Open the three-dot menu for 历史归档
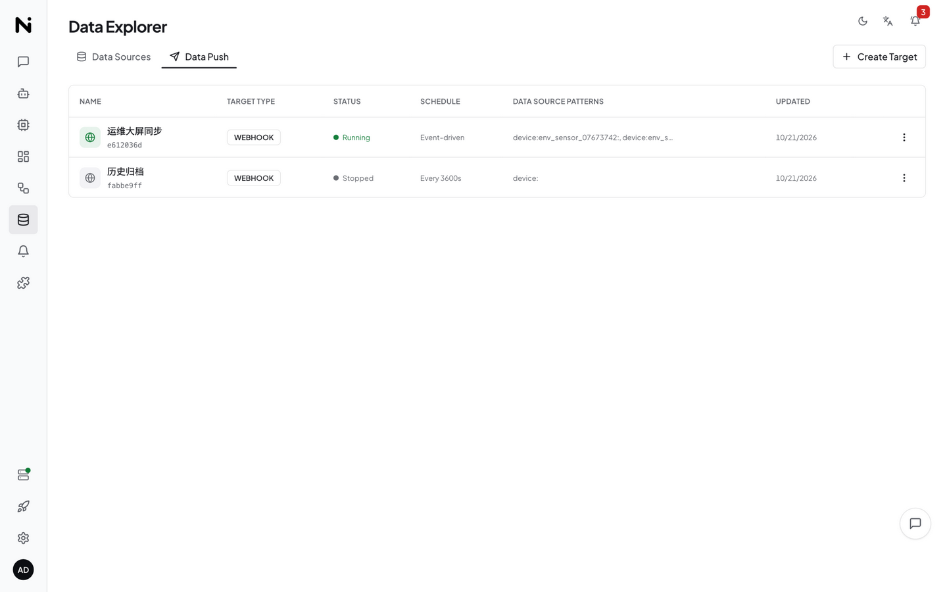This screenshot has width=947, height=592. pos(904,178)
